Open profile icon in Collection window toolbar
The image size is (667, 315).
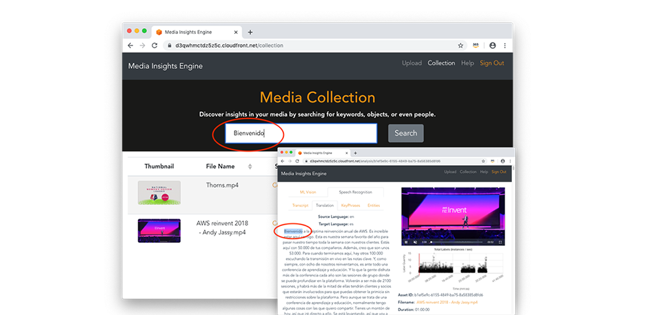pyautogui.click(x=492, y=46)
